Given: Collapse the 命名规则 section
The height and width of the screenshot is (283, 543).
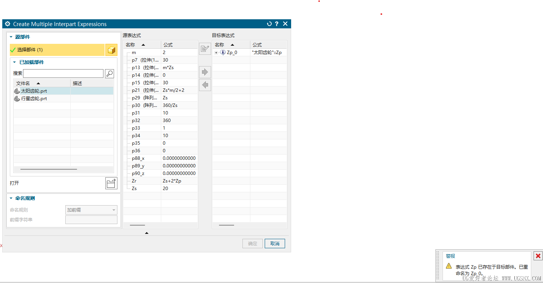Looking at the screenshot, I should click(x=10, y=198).
